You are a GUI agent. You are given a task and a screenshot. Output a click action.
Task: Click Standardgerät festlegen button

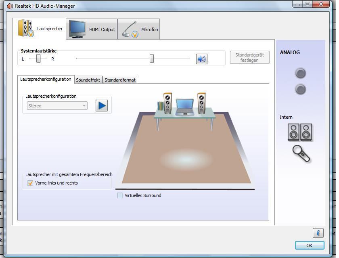249,57
